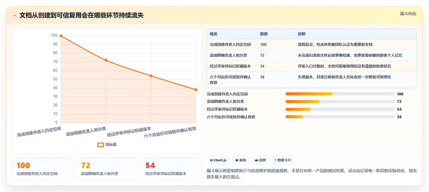Click the chart x-axis label 完成创建并进入约定空间
Viewport: 429px width, 192px height.
pyautogui.click(x=39, y=132)
